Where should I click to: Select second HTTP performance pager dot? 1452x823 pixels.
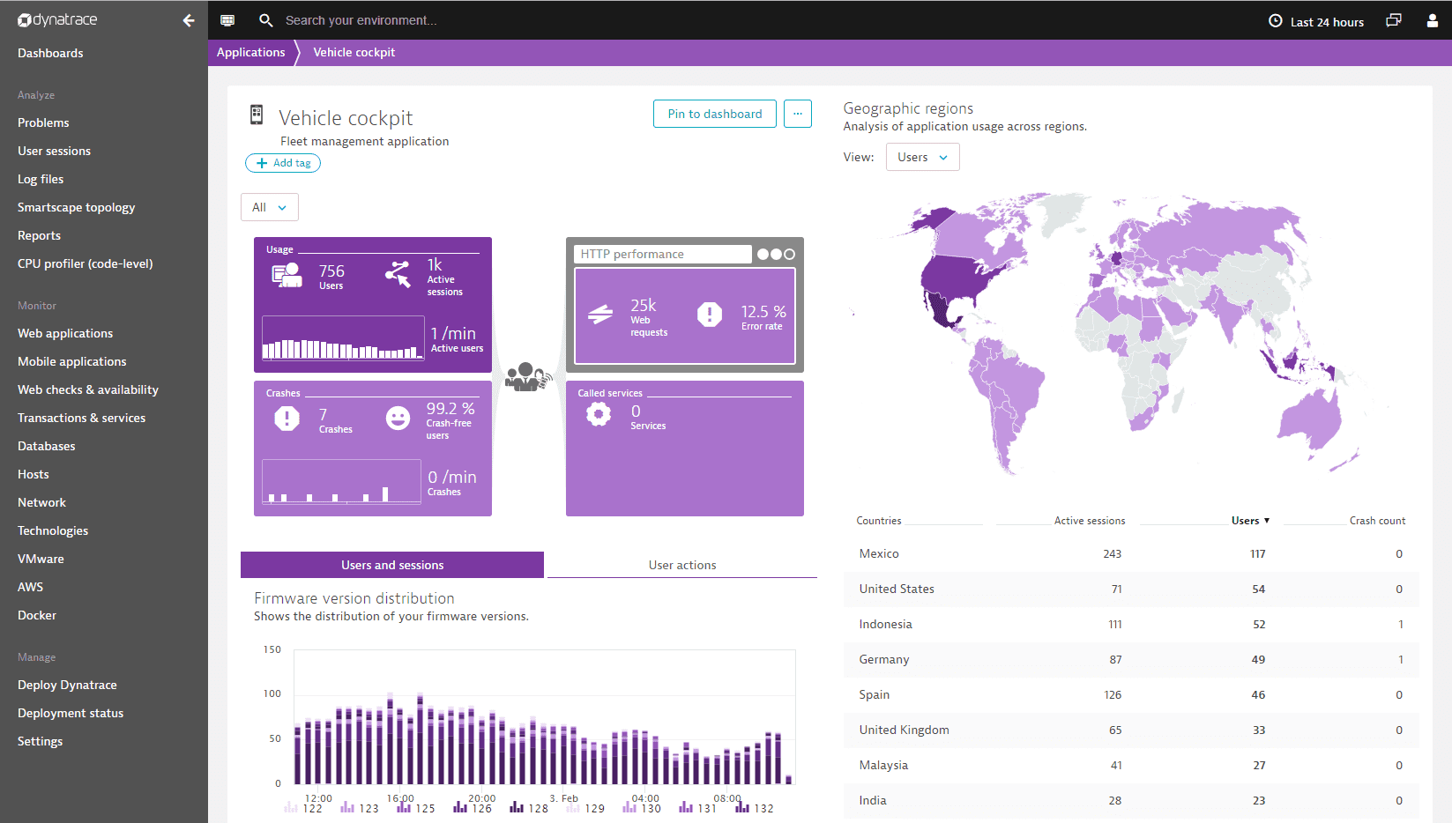(x=776, y=254)
